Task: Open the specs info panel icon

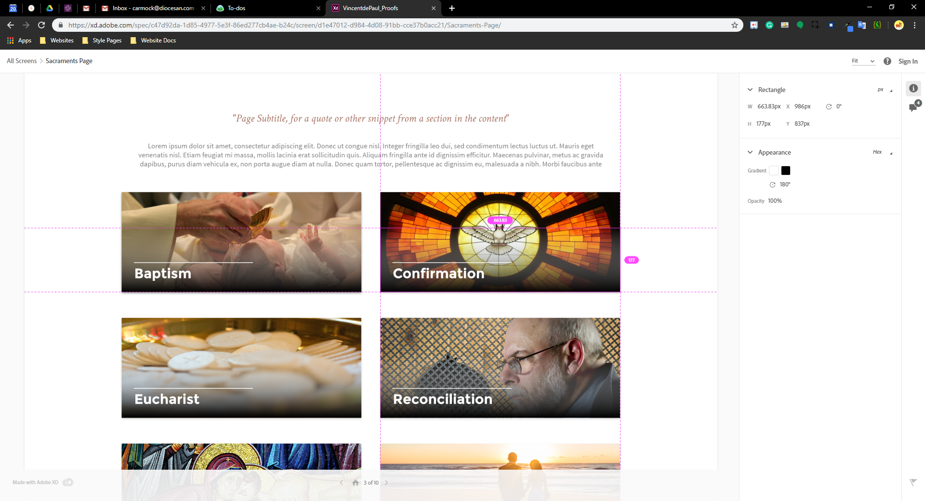Action: click(x=913, y=89)
